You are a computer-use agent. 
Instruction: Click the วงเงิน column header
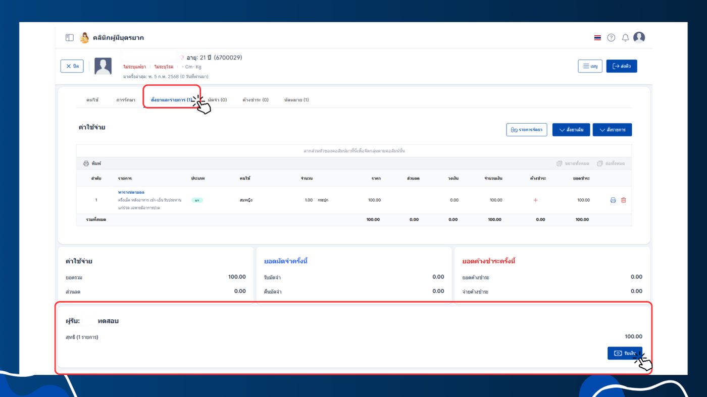coord(453,179)
